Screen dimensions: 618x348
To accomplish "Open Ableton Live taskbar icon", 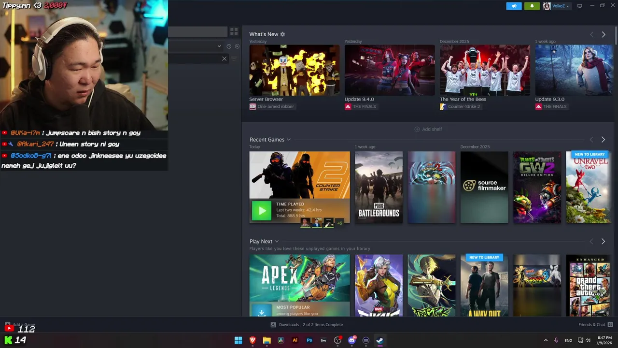I will click(323, 340).
